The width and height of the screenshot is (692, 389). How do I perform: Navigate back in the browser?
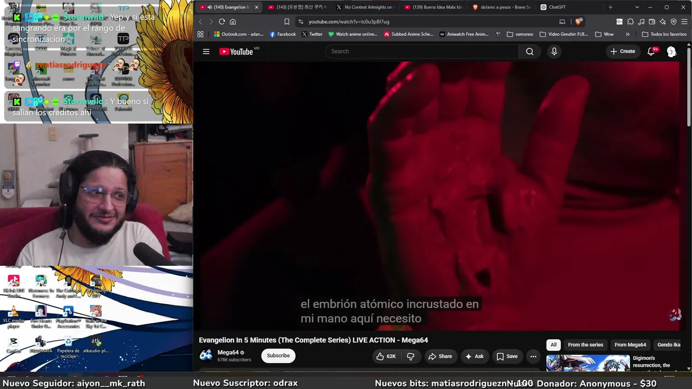[200, 22]
